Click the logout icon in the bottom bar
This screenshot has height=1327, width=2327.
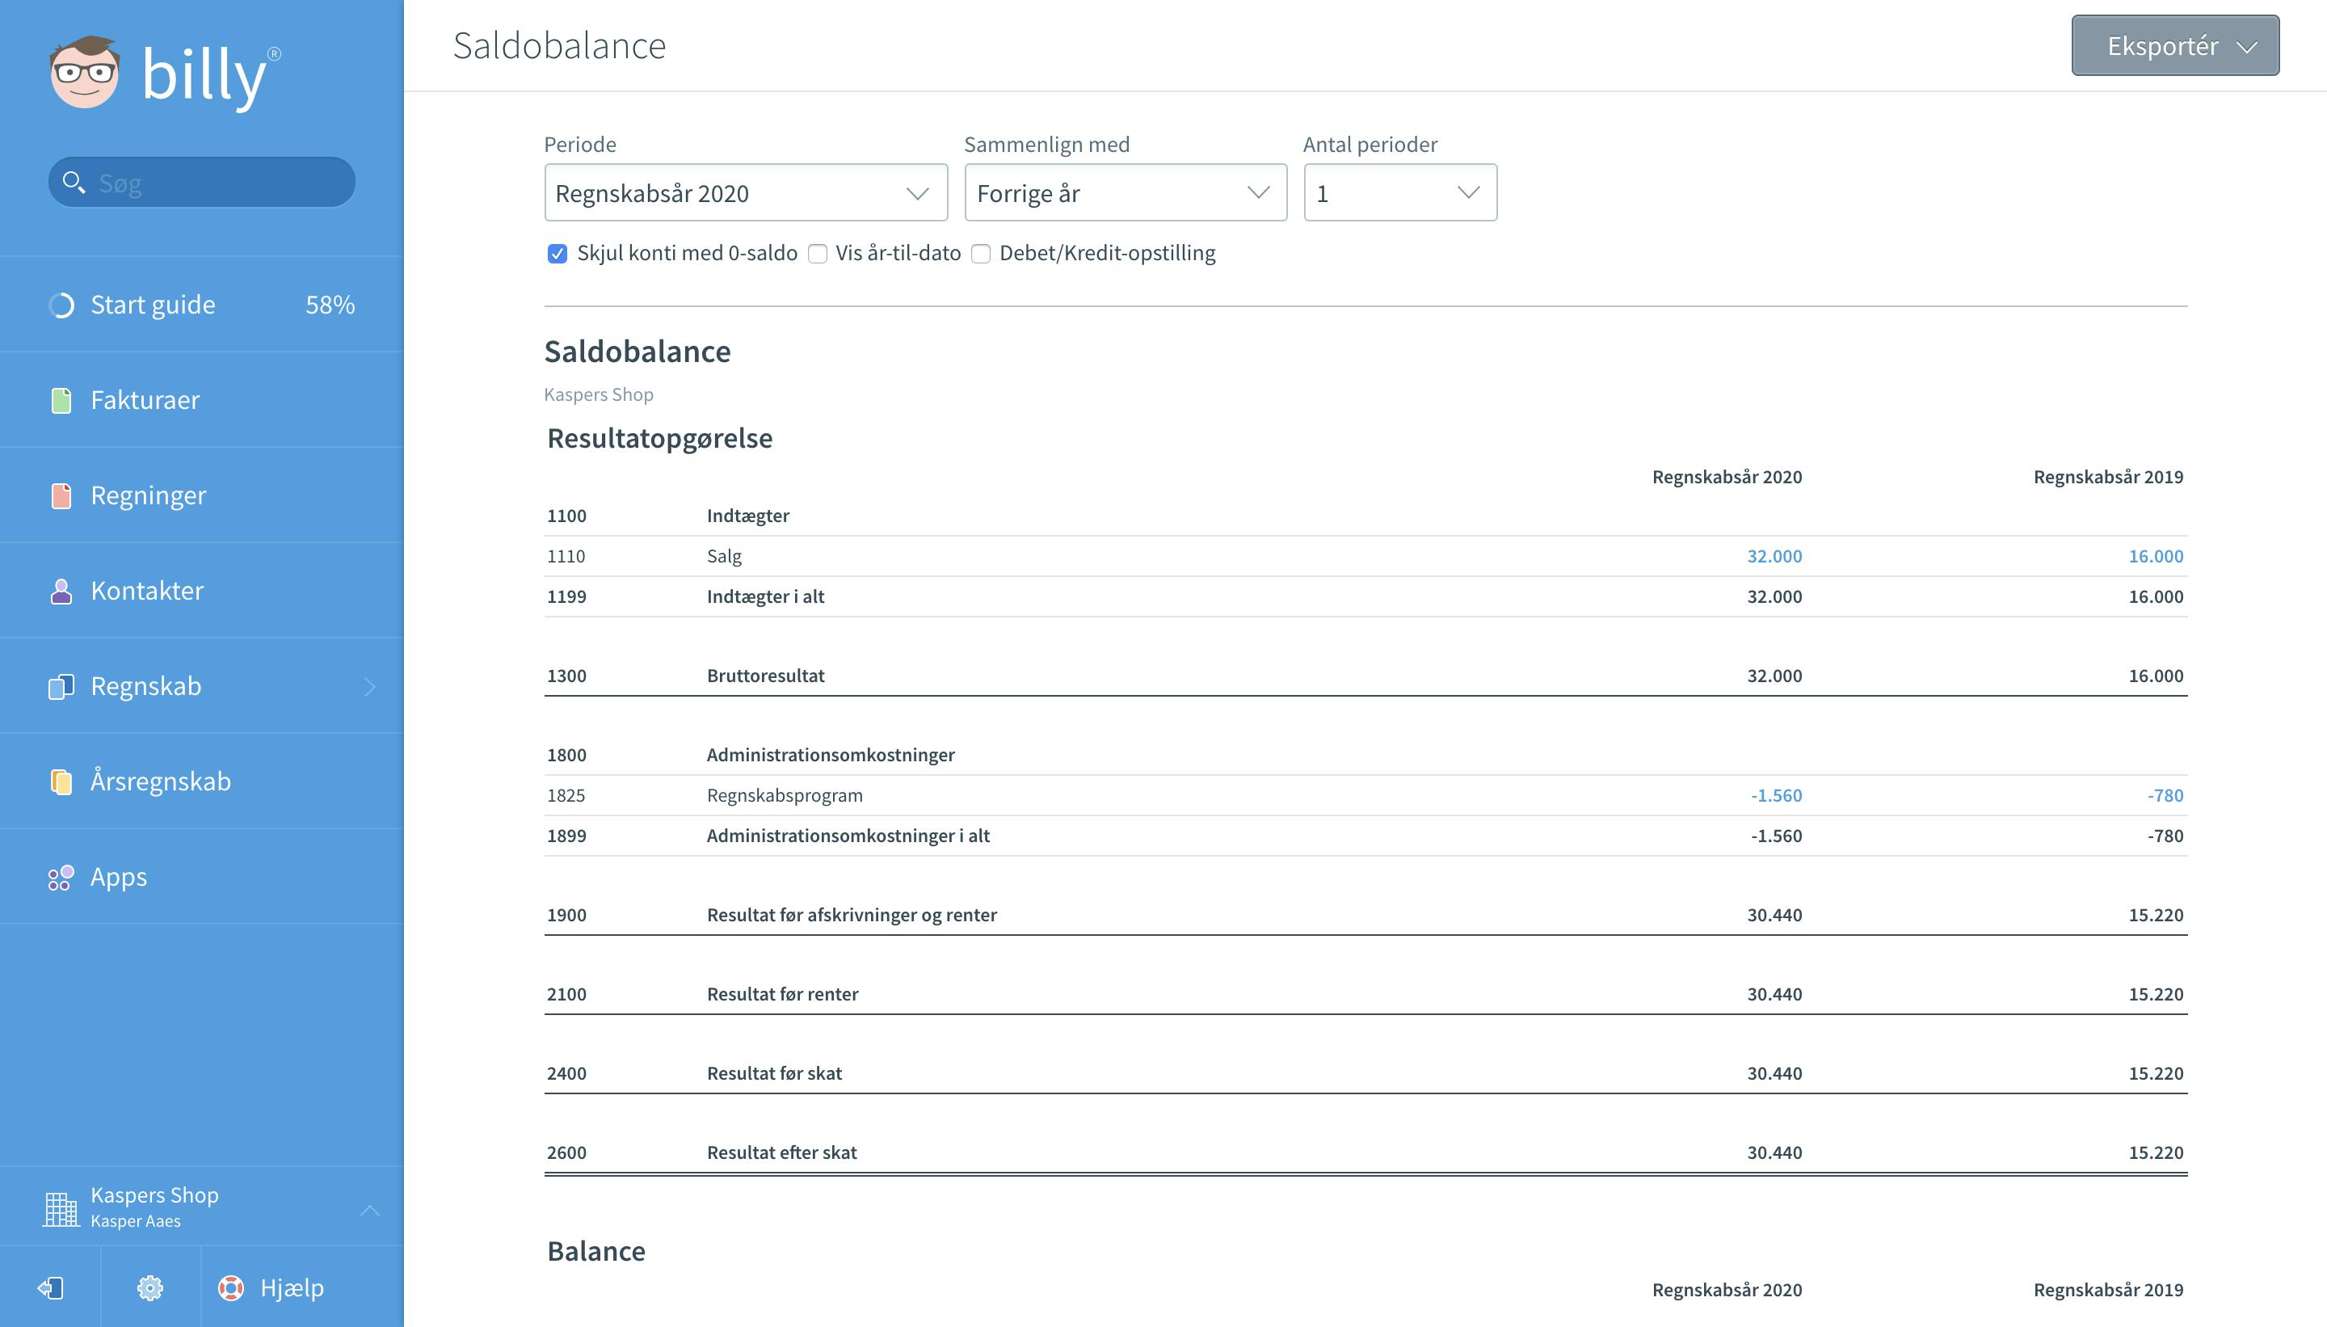pos(50,1288)
